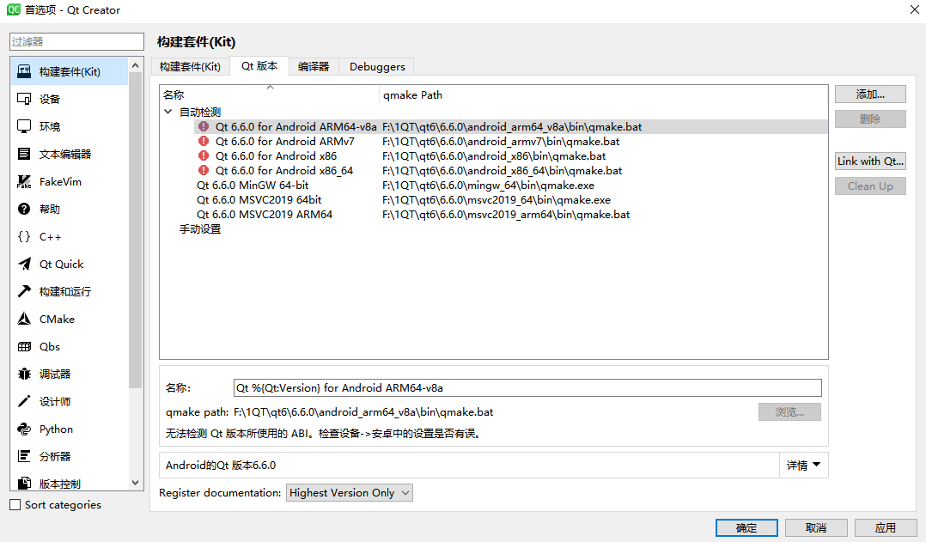Cancel the dialog with 取消

pos(816,528)
